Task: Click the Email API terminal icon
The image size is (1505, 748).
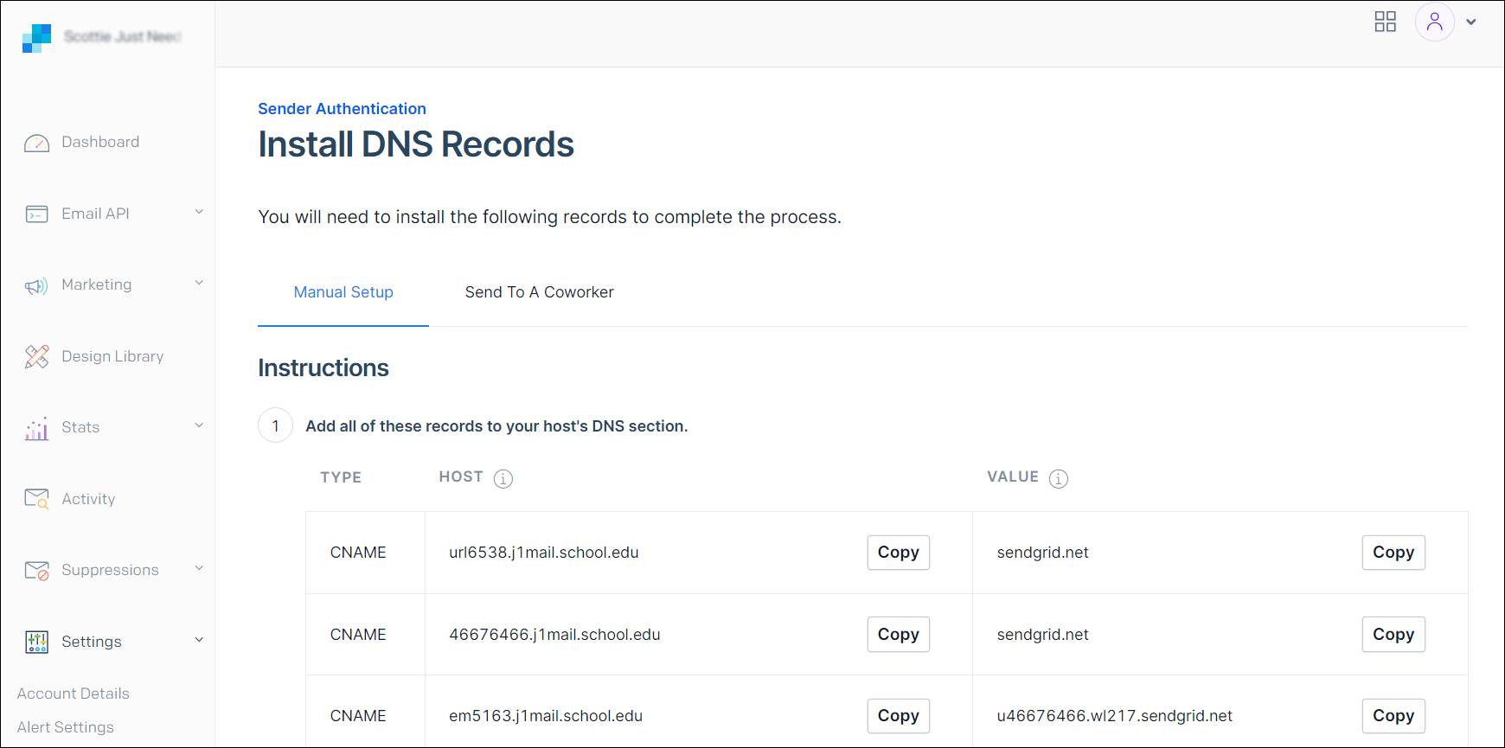Action: [x=36, y=214]
